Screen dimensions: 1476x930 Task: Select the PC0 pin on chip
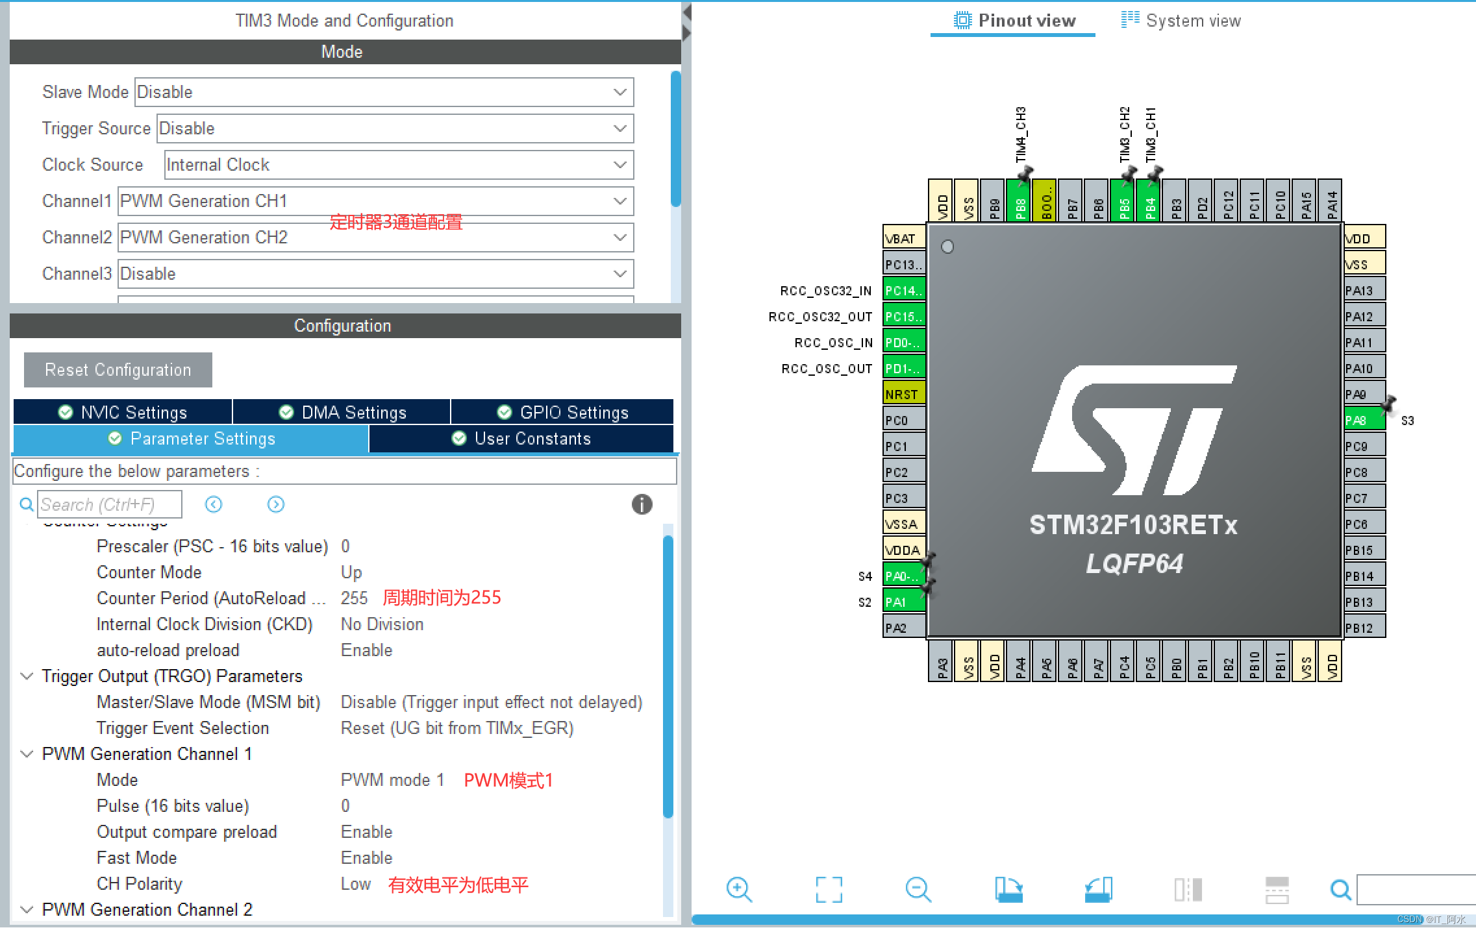click(905, 420)
